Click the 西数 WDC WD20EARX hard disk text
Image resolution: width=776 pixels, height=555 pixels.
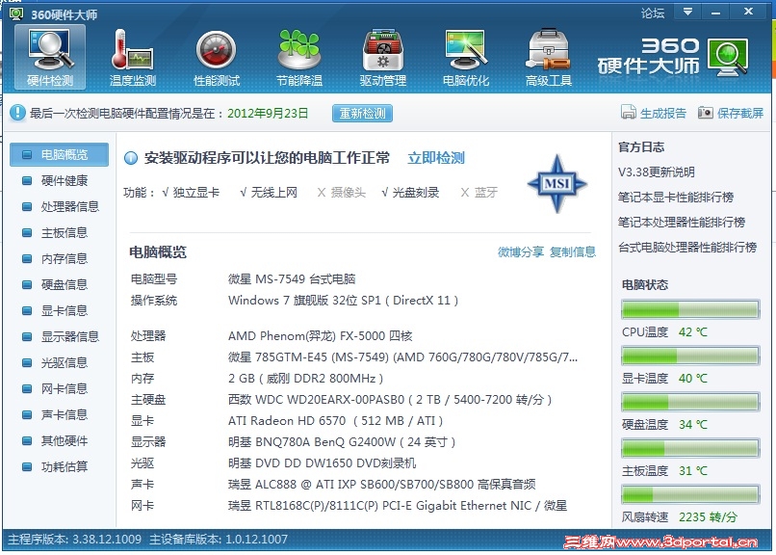tap(390, 400)
